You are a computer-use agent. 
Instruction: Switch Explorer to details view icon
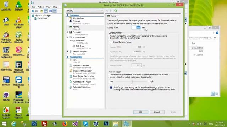[213, 94]
